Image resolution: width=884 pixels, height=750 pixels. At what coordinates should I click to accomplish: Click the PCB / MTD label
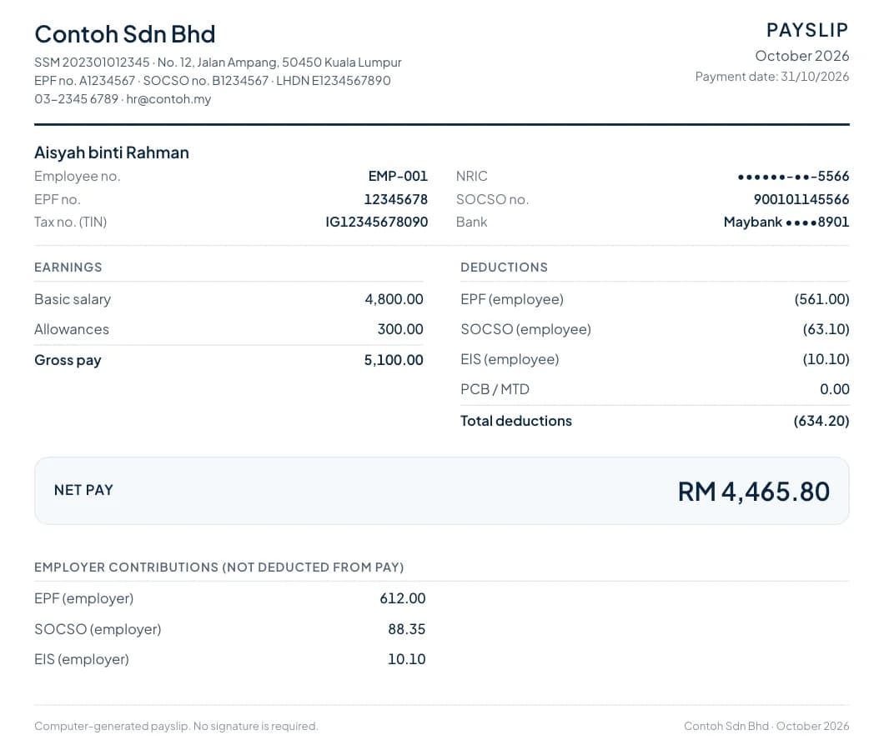coord(495,389)
